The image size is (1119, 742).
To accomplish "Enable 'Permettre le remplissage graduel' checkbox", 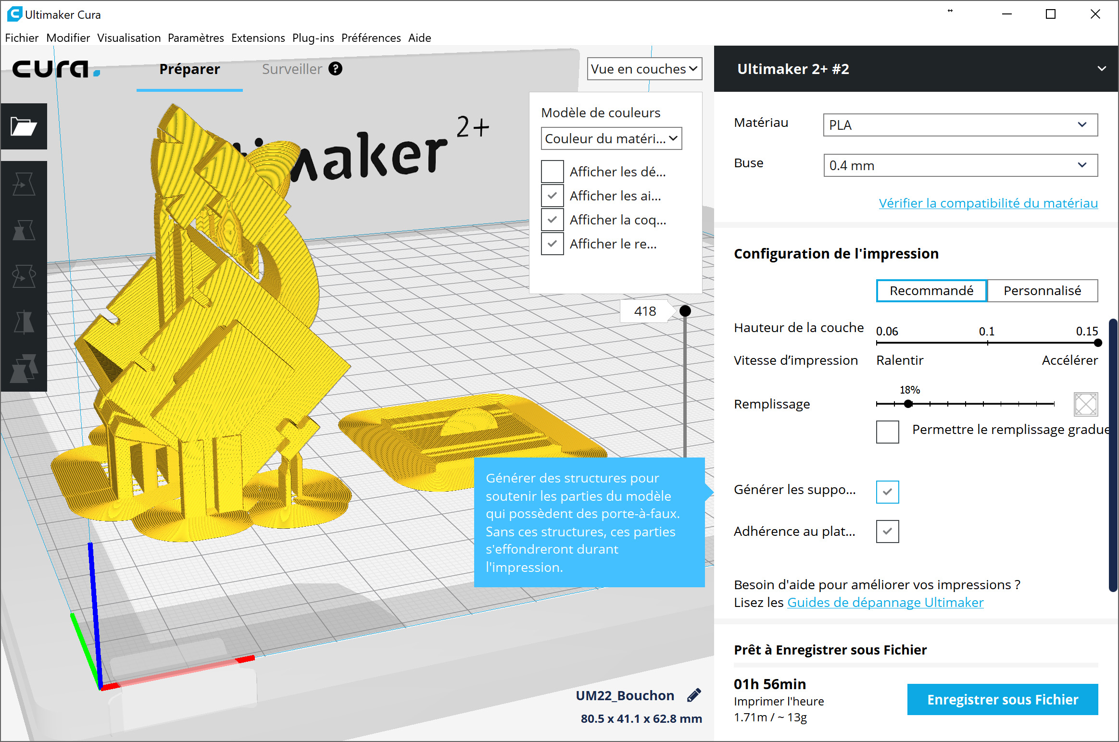I will (x=887, y=432).
